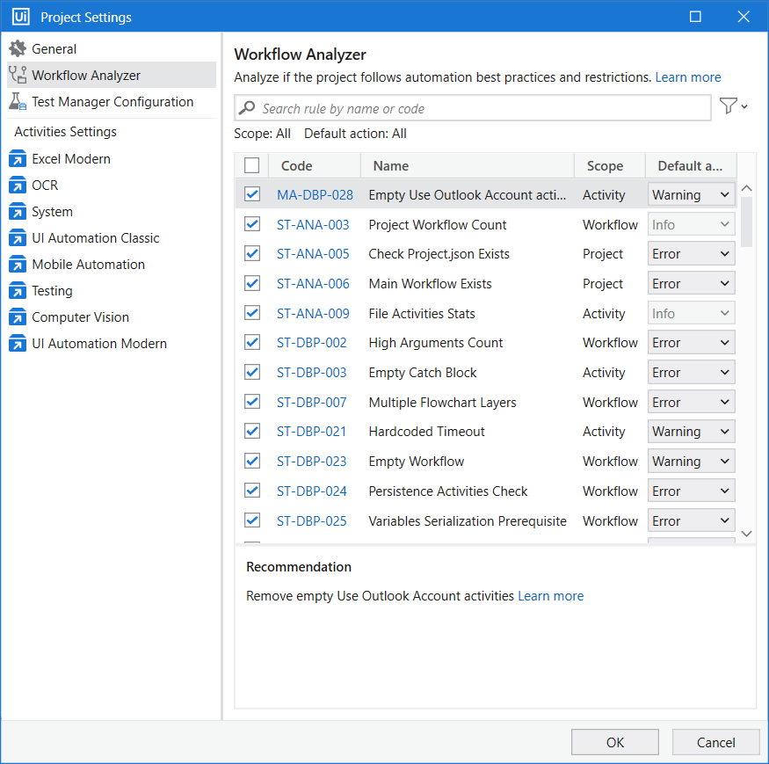
Task: Click the Mobile Automation activity icon
Action: [x=18, y=265]
